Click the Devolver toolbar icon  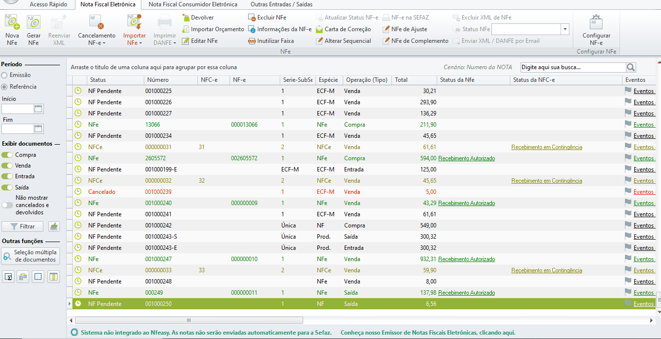(186, 18)
